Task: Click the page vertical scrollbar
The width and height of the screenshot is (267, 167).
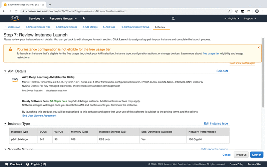Action: pos(263,73)
